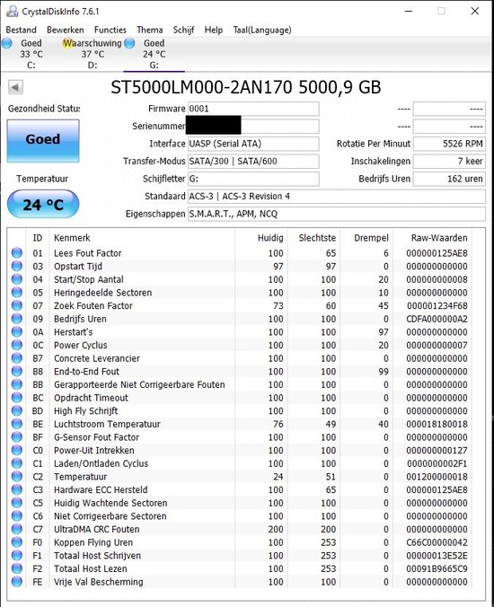Click the Standaard field ACS-3 Revision 4

(x=337, y=197)
